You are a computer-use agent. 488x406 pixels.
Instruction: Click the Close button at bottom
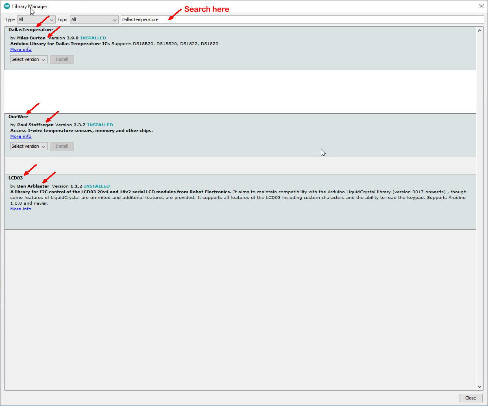[471, 398]
